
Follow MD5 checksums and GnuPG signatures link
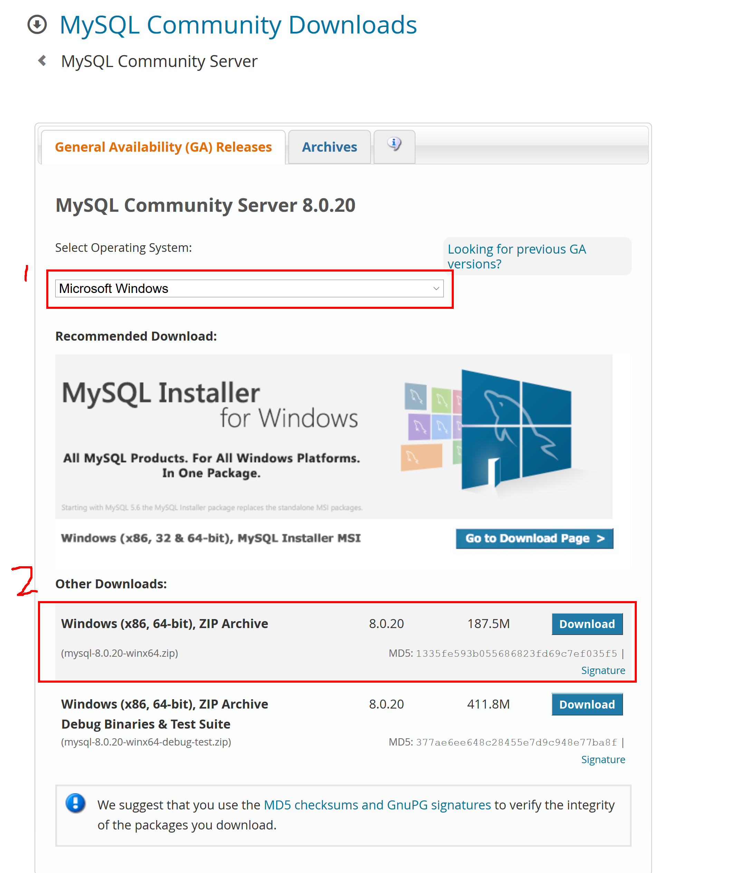[377, 804]
